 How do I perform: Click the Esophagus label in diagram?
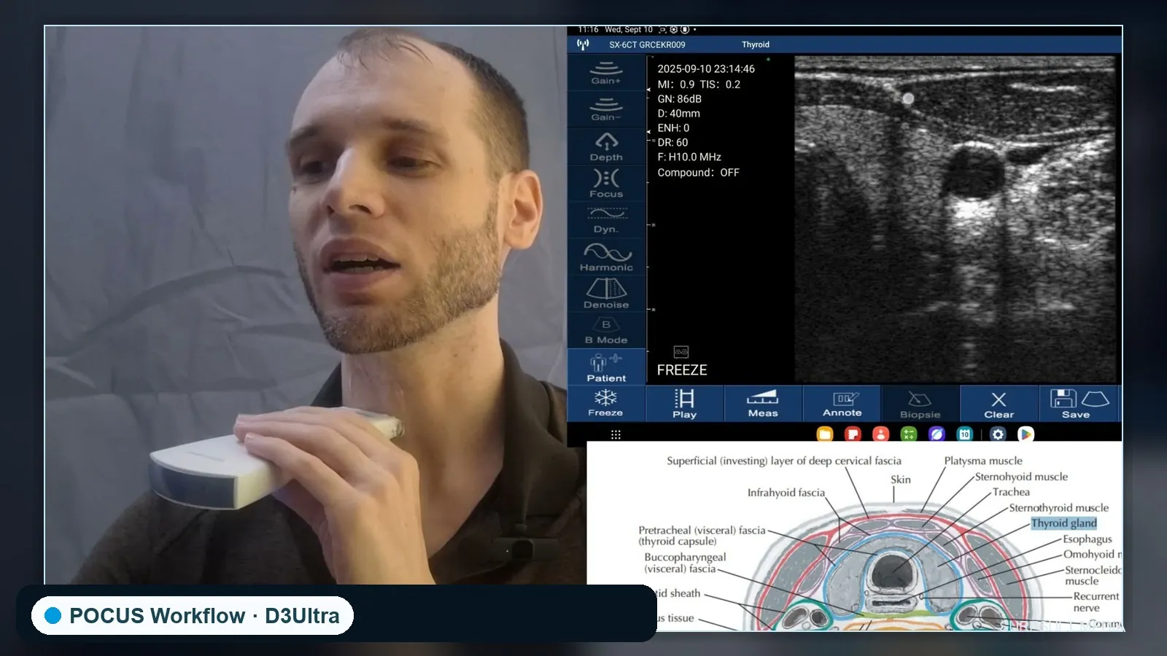click(1087, 539)
